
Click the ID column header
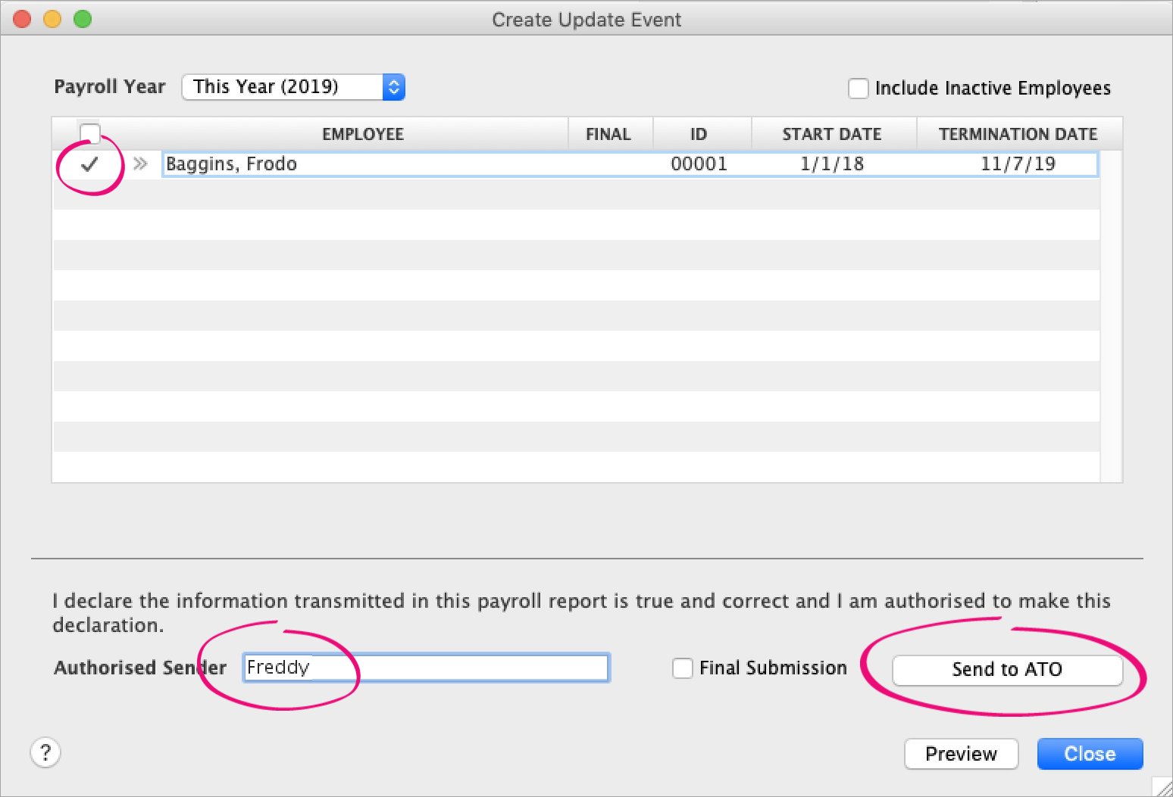coord(698,134)
